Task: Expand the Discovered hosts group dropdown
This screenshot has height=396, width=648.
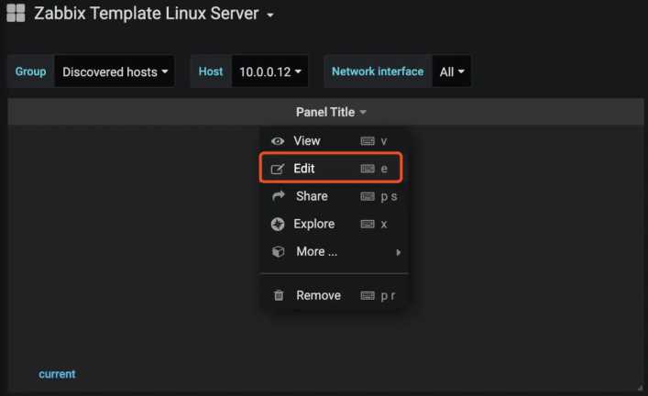Action: (115, 71)
